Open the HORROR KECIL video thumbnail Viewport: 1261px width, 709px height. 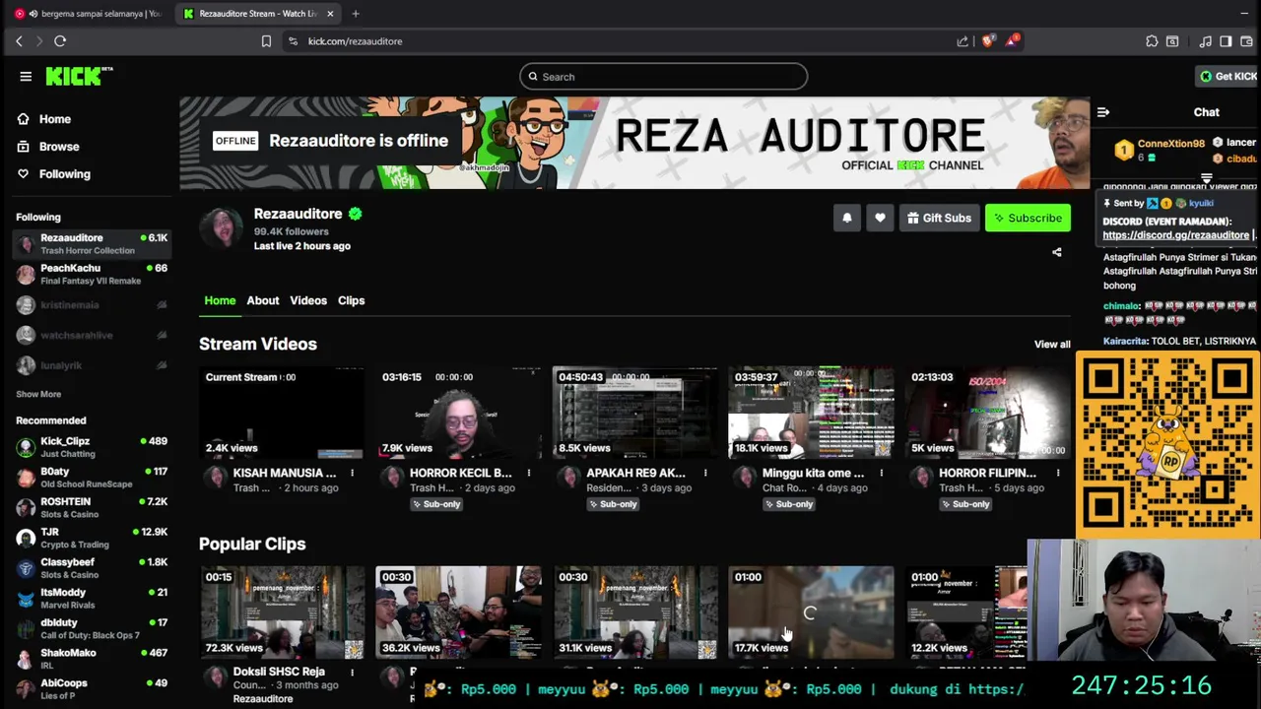[x=458, y=413]
